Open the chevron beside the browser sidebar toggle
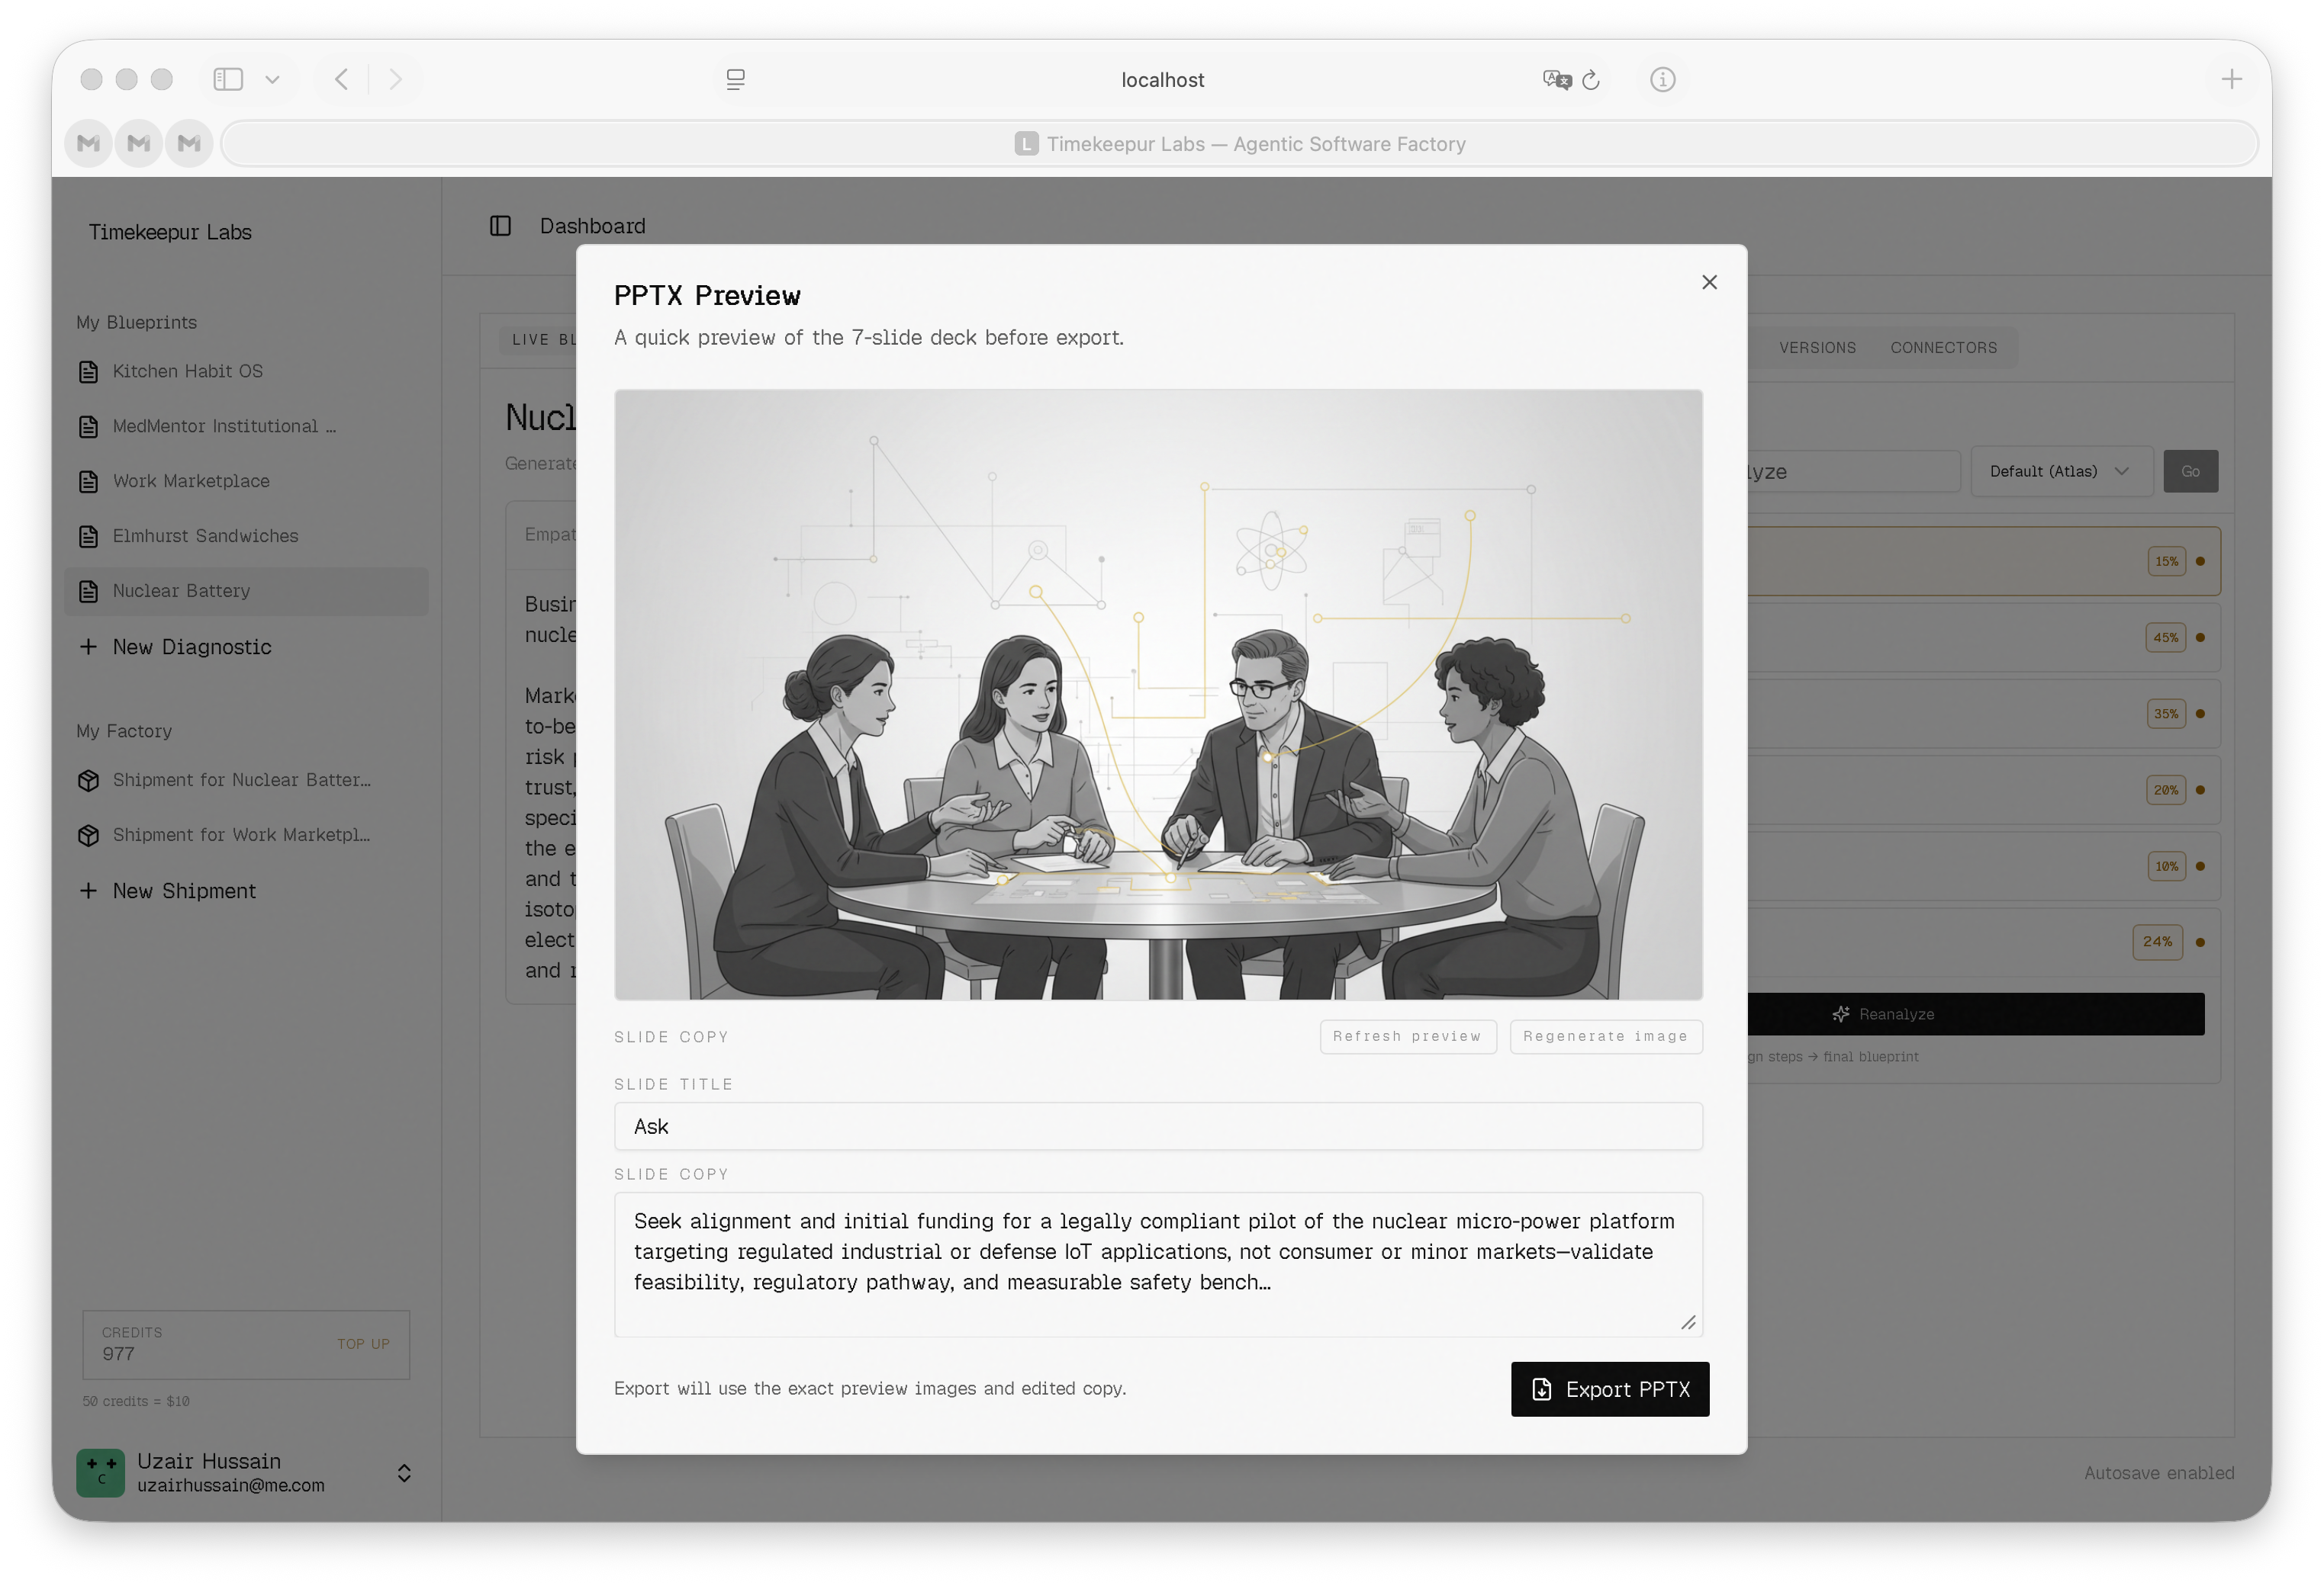 click(273, 80)
